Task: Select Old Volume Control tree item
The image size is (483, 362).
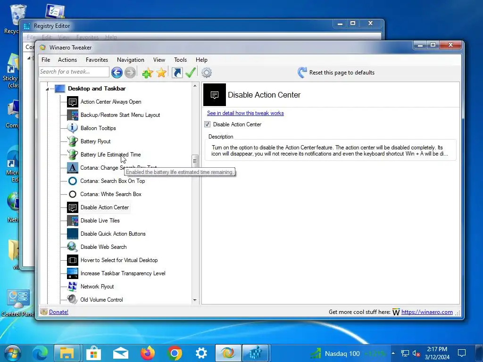Action: tap(102, 300)
